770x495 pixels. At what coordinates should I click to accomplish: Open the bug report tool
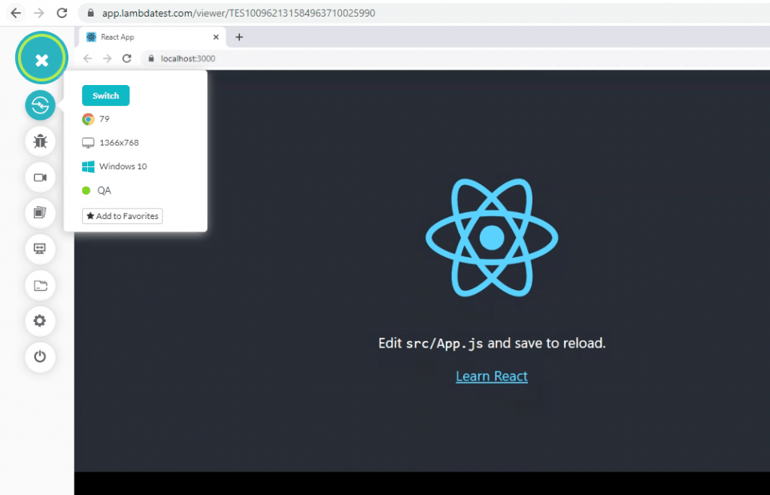(x=40, y=141)
